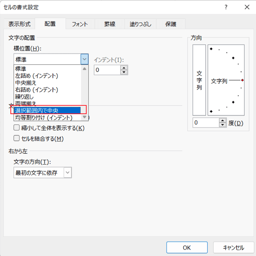This screenshot has height=256, width=256.
Task: Enable 縮小して全体を表示する checkbox
Action: 16,127
